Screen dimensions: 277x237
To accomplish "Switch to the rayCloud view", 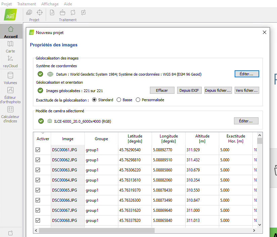I will point(10,61).
